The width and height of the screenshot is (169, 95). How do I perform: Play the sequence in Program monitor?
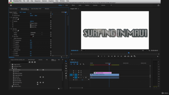coord(115,56)
